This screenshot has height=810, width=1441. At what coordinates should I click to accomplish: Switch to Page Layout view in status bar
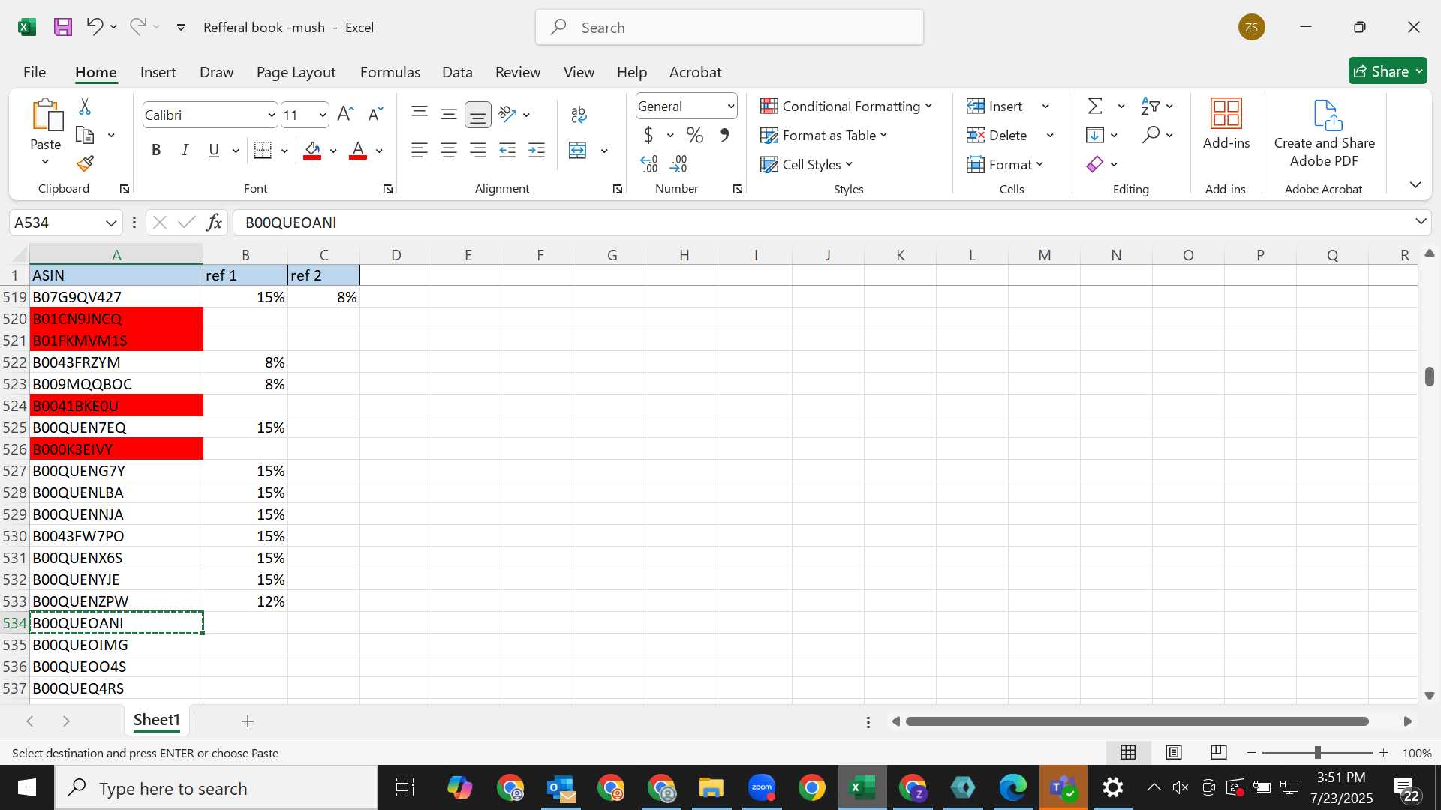click(1174, 752)
